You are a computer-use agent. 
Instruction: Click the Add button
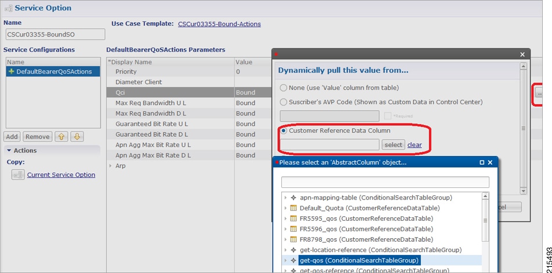click(x=12, y=137)
